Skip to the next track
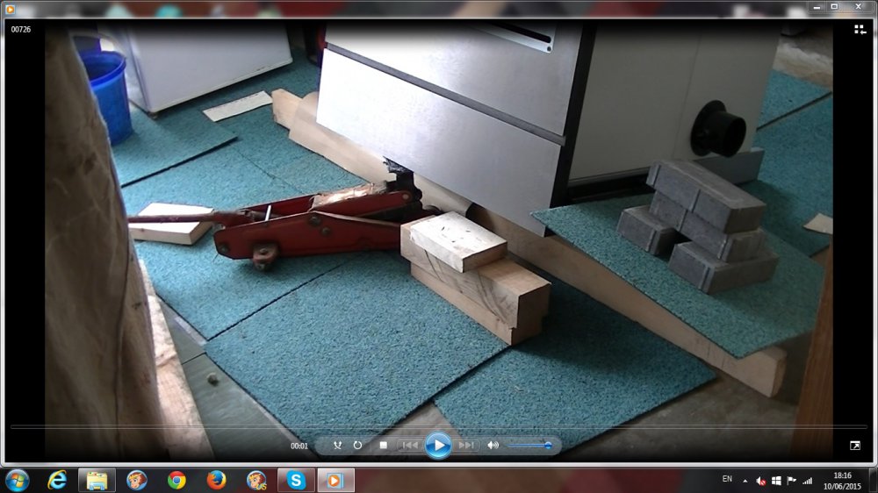This screenshot has height=493, width=878. coord(466,446)
